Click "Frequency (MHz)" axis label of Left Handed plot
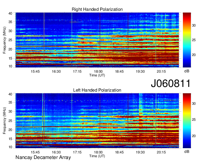Image resolution: width=199 pixels, height=161 pixels. pos(4,121)
